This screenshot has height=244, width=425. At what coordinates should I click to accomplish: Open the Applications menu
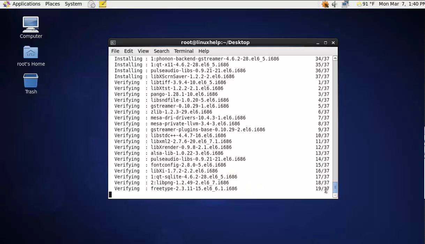(x=27, y=4)
